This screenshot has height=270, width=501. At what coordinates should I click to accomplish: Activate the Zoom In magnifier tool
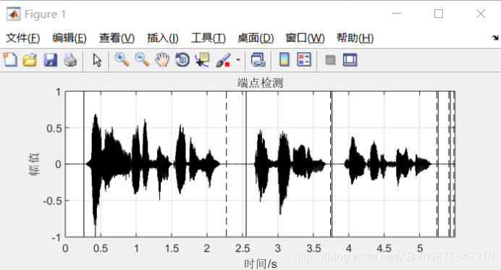pyautogui.click(x=122, y=60)
